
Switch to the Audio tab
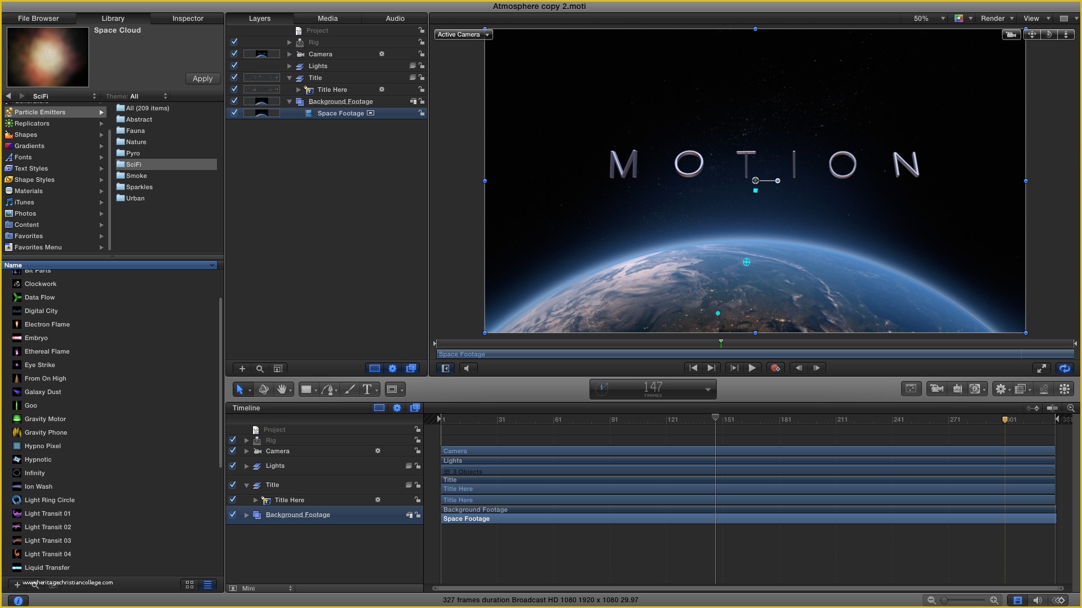point(394,18)
